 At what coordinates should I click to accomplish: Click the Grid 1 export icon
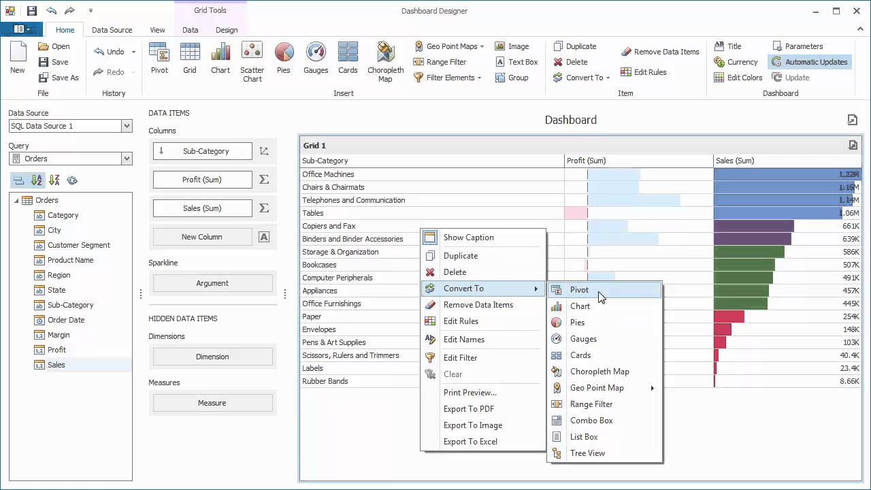(x=853, y=145)
